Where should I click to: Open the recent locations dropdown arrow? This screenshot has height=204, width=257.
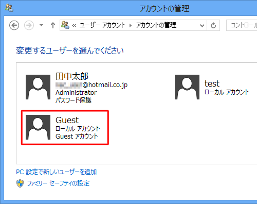[41, 25]
